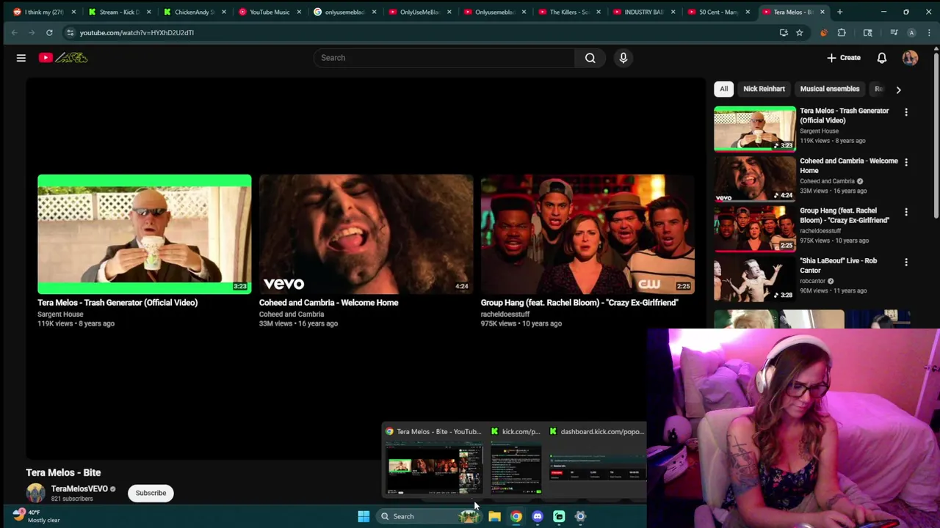Focus the YouTube search field
Viewport: 940px width, 528px height.
pyautogui.click(x=444, y=58)
